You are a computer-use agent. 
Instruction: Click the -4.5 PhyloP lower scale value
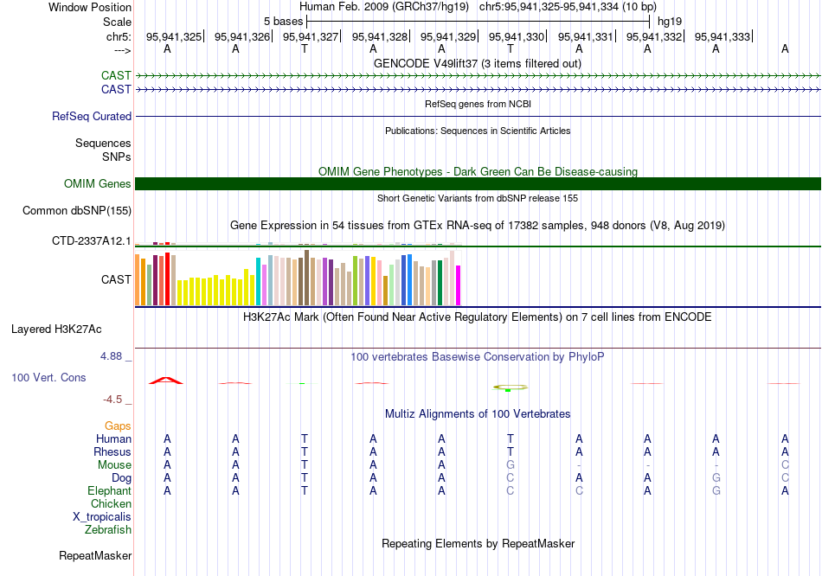pyautogui.click(x=112, y=400)
